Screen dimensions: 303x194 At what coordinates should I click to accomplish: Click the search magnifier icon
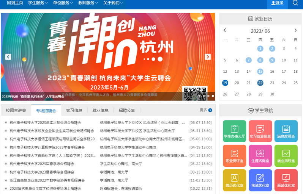[x=295, y=3]
